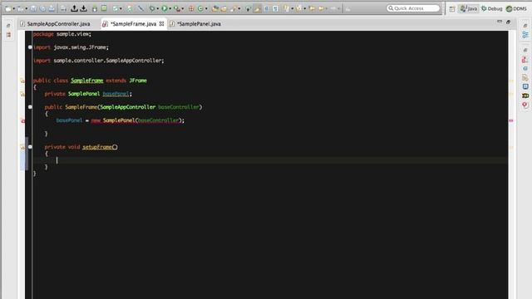This screenshot has height=299, width=532.
Task: Click the green Run button
Action: 165,9
